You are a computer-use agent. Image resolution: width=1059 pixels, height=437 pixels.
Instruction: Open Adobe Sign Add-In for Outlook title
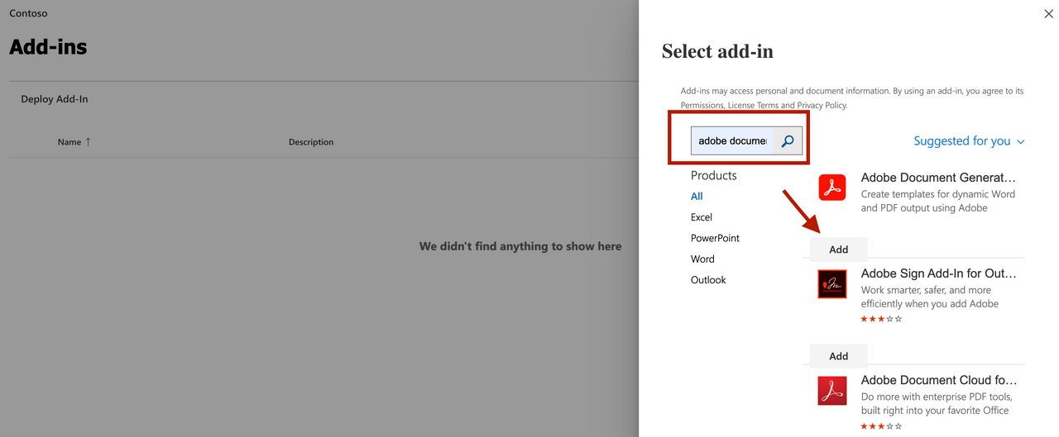938,273
